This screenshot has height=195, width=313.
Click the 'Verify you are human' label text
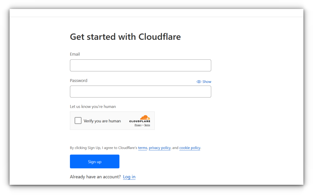point(102,121)
